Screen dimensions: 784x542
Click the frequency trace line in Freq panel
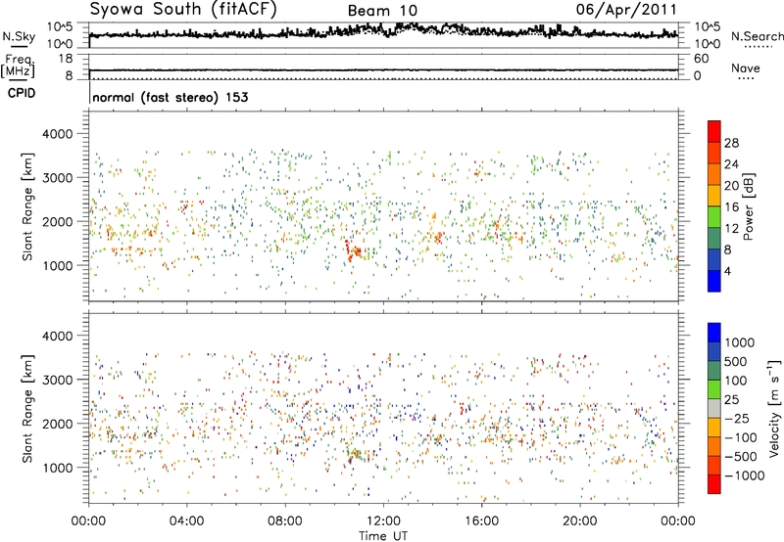(x=383, y=70)
